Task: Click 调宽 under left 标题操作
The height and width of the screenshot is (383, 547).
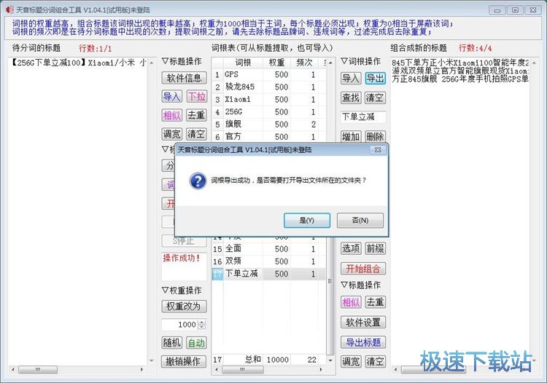Action: point(171,134)
